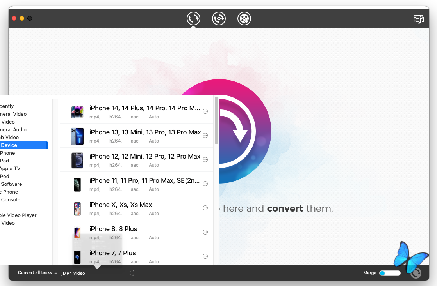This screenshot has width=437, height=286.
Task: Open the film reel toolbox icon
Action: pos(244,19)
